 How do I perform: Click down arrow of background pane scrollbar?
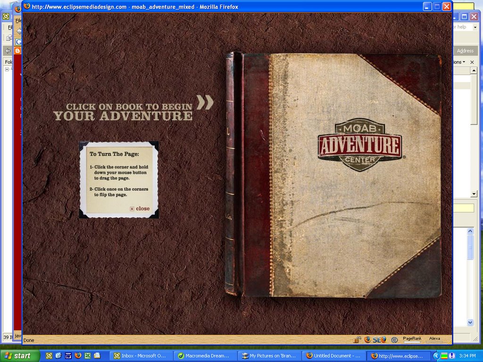click(x=474, y=194)
